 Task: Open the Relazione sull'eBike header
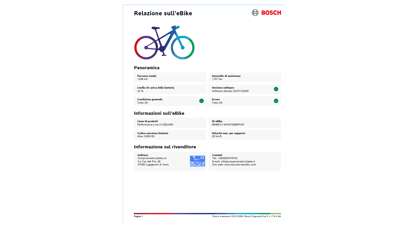coord(163,13)
